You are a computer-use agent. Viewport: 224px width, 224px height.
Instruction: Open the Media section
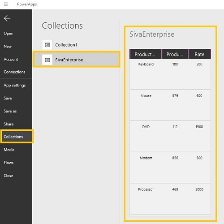9,150
